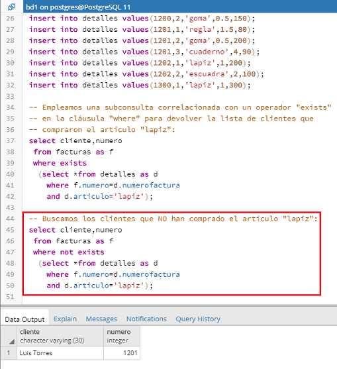Screen dimensions: 337x369
Task: Click line 30 insert with 1202,1,'lapiz'
Action: click(x=140, y=63)
